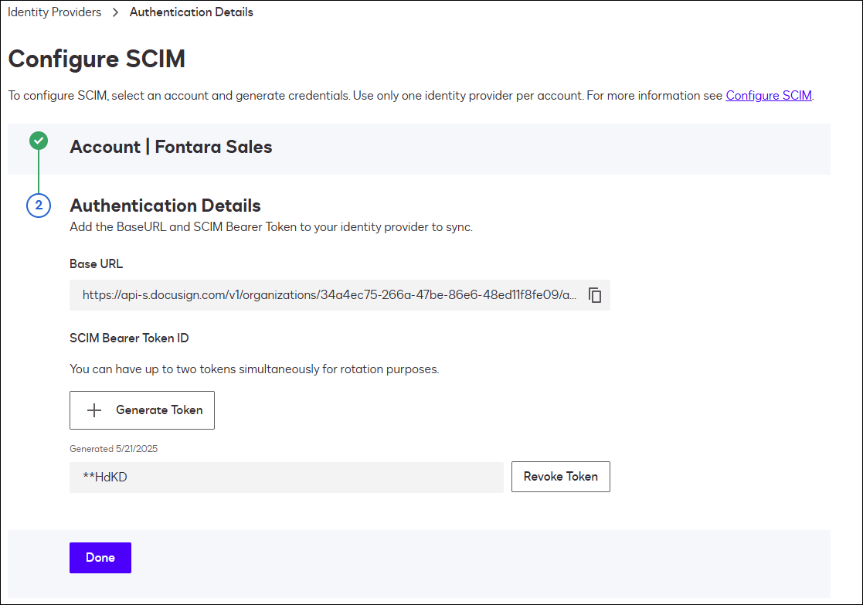Select the numbered step badge for Authentication Details
The image size is (863, 605).
(39, 206)
